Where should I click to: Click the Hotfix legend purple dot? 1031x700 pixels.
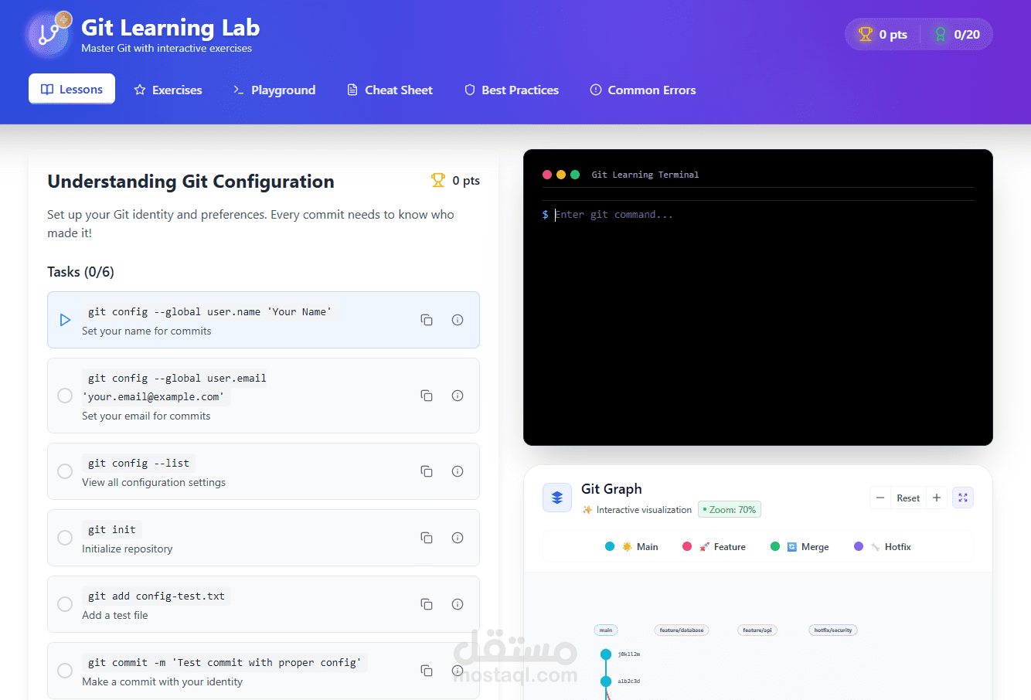coord(859,546)
